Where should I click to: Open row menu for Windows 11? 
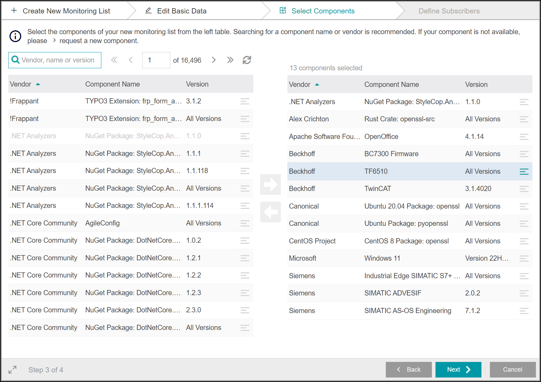click(524, 258)
